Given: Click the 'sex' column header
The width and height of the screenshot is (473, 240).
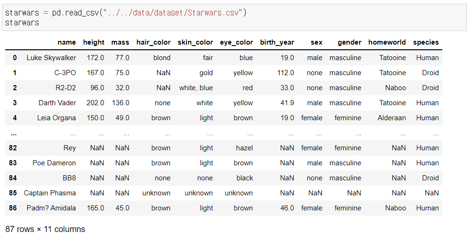Looking at the screenshot, I should click(x=316, y=42).
